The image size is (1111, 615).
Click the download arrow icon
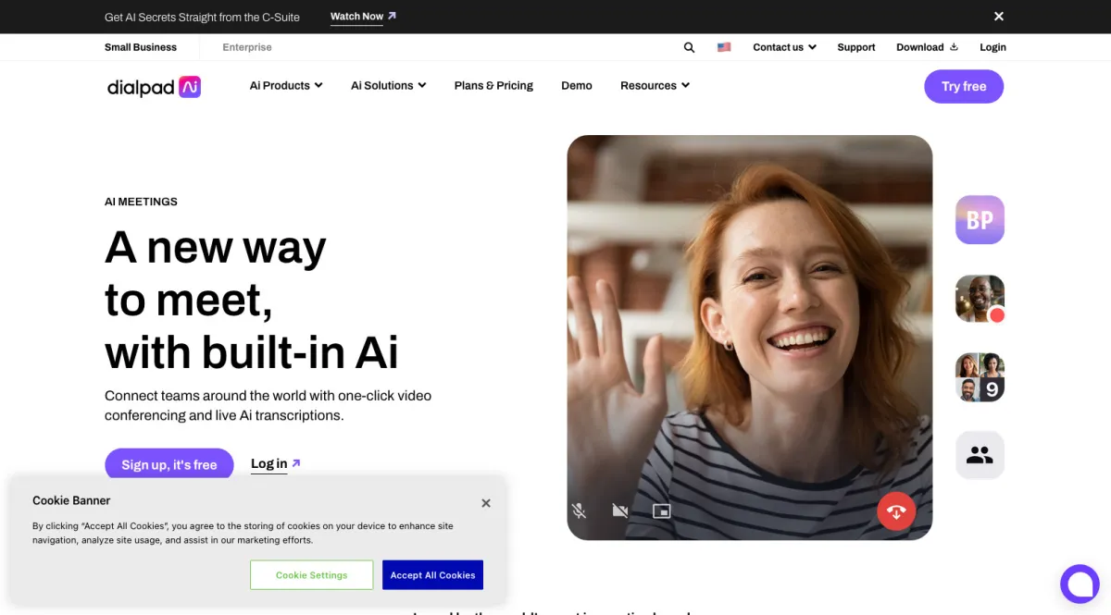tap(954, 47)
